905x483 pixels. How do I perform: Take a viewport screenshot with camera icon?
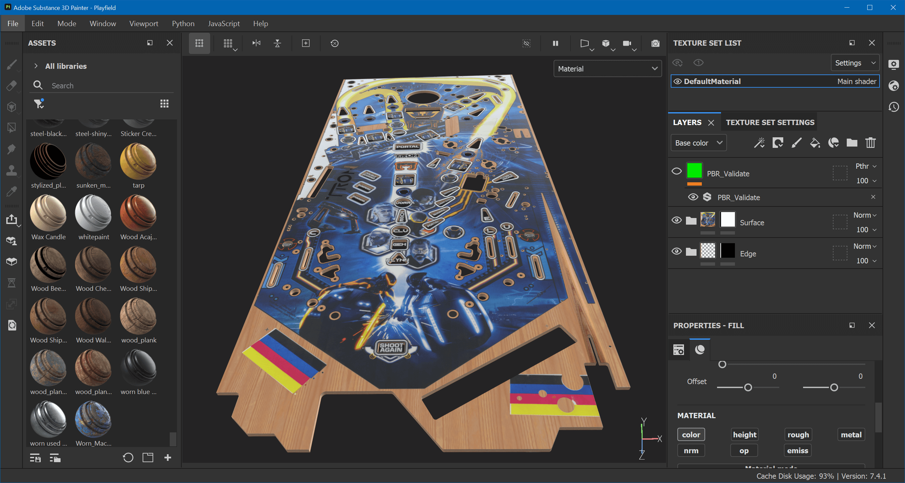[655, 43]
